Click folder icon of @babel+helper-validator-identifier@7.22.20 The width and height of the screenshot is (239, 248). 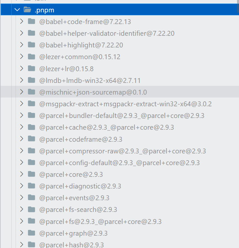[x=31, y=33]
